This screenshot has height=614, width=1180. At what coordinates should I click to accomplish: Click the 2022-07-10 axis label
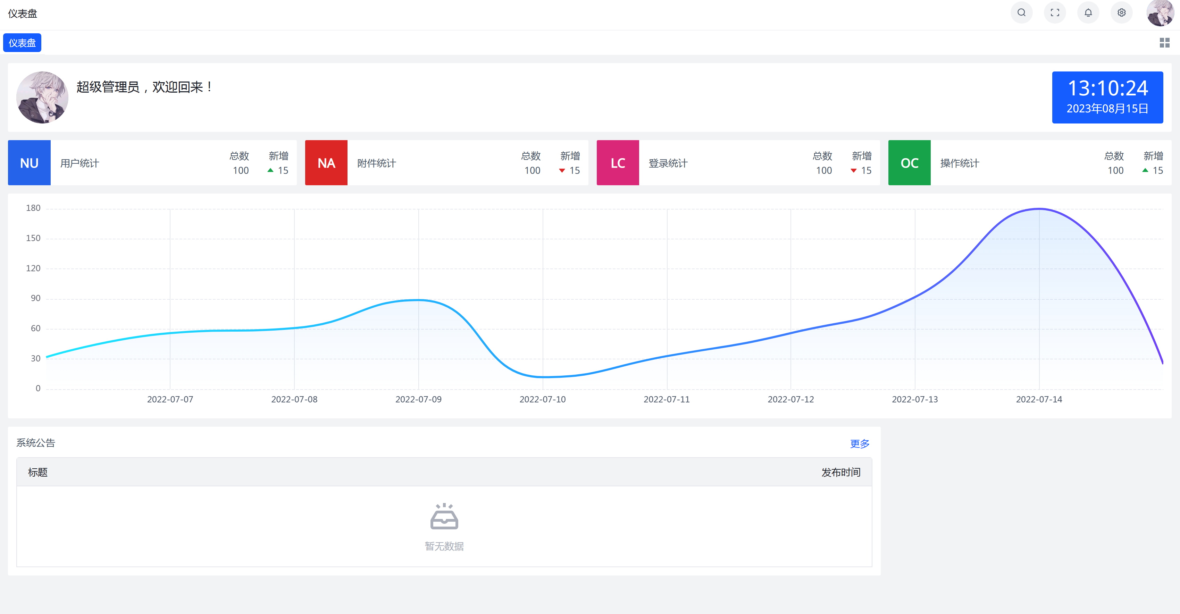[x=542, y=399]
